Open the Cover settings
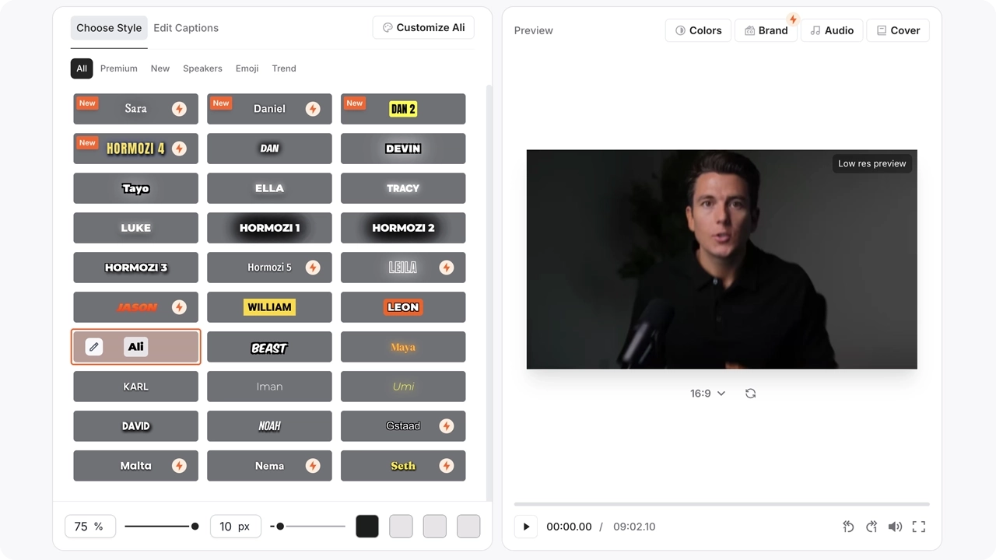The image size is (996, 560). [x=898, y=30]
